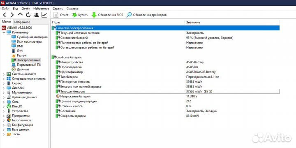296x148 pixels.
Task: Open Обновления драйверов from the toolbar
Action: 146,15
